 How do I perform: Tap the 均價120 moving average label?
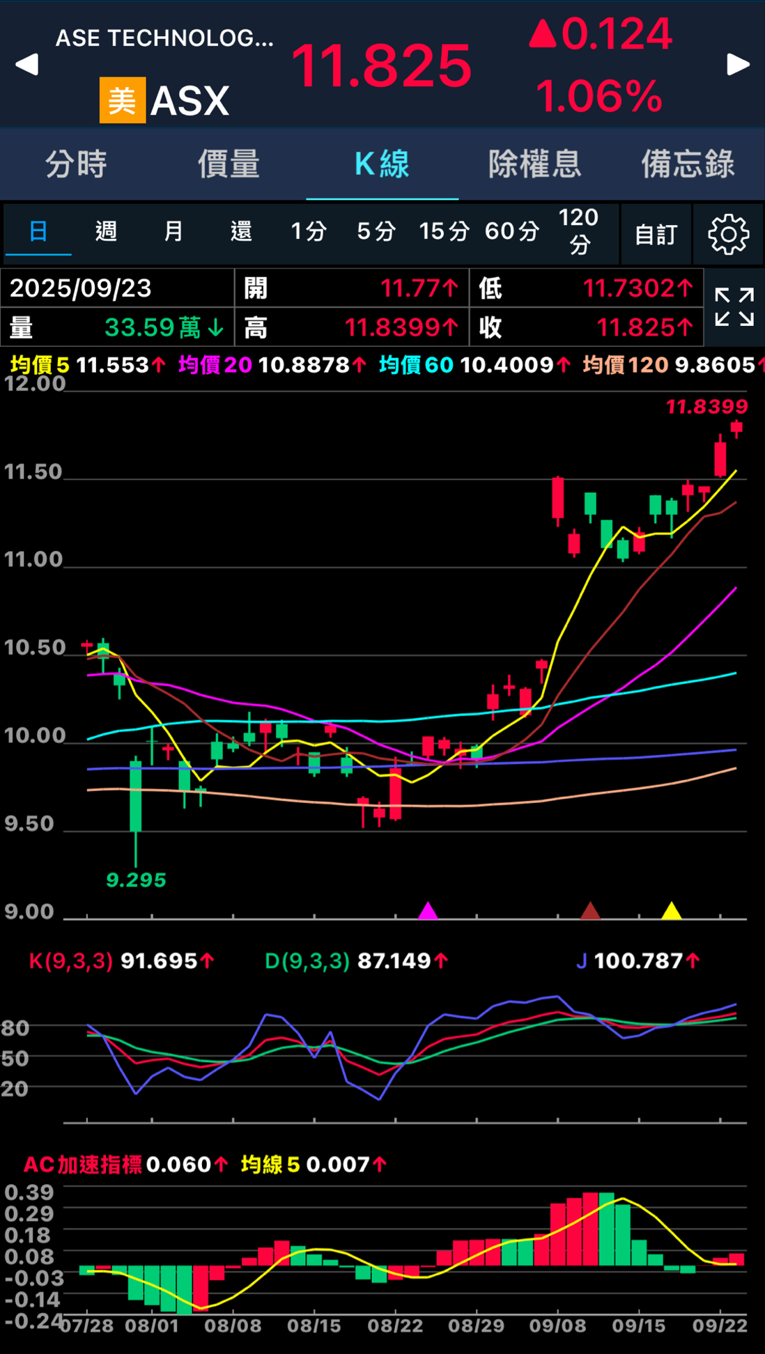pyautogui.click(x=626, y=364)
